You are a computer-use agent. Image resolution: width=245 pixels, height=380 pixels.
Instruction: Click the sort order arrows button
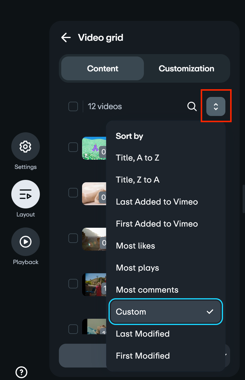pyautogui.click(x=216, y=106)
